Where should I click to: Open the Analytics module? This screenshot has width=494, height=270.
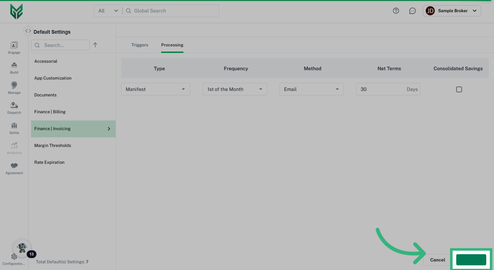pos(14,148)
